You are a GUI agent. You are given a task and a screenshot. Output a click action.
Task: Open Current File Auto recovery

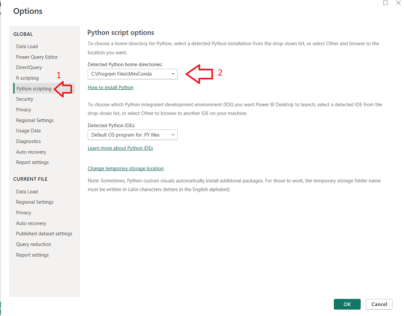tap(31, 223)
